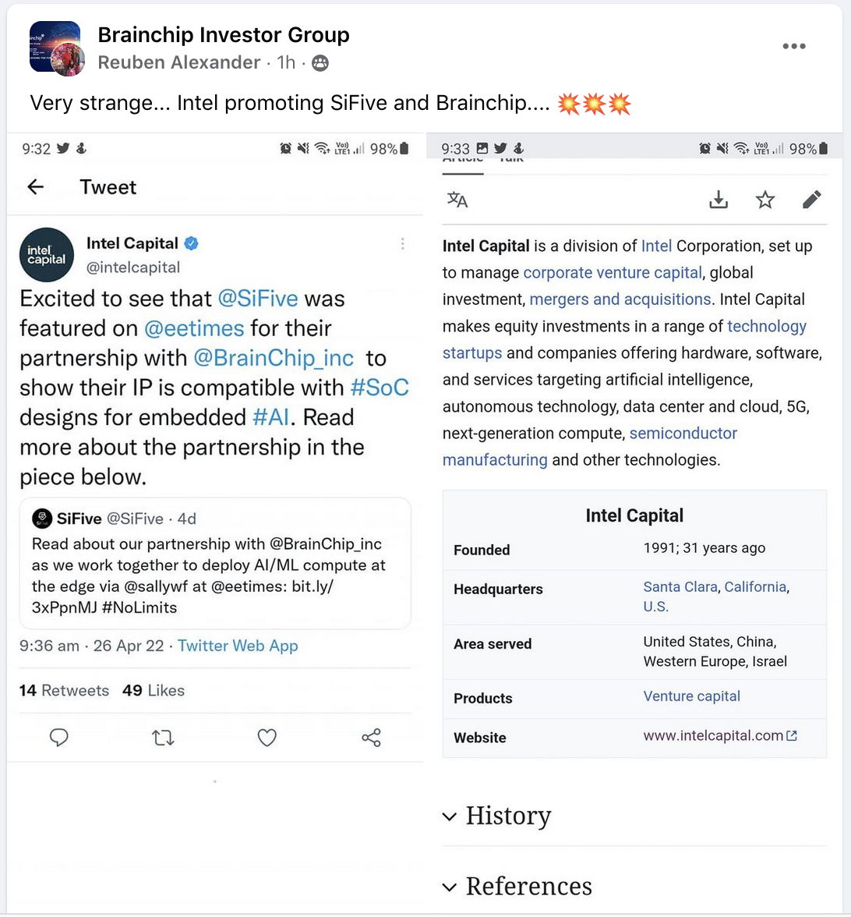Click the retweet arrows icon
Screen dimensions: 851x917
(x=163, y=737)
